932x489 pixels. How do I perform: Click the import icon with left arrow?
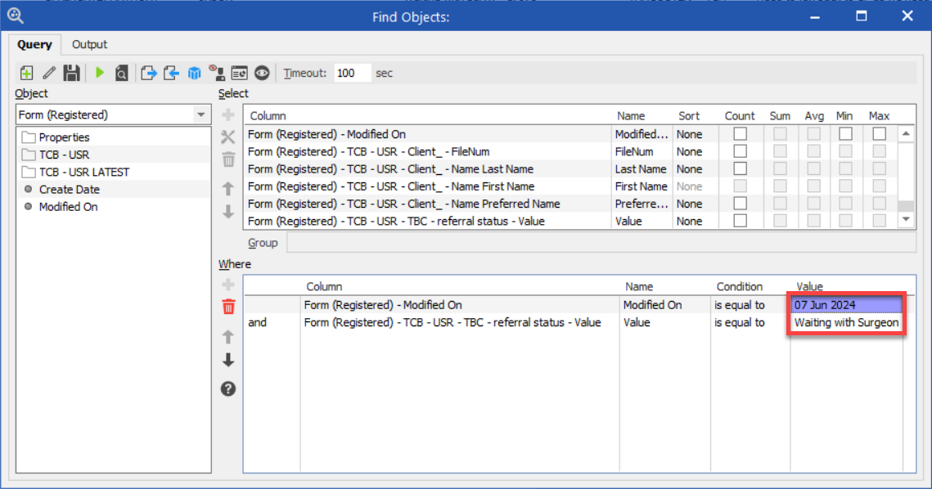pos(171,73)
